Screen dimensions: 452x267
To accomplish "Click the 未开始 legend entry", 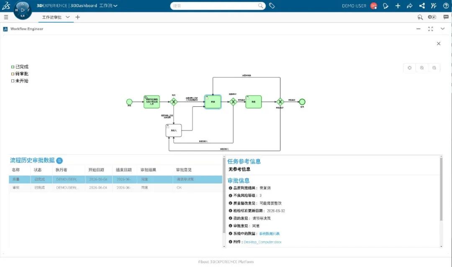I will (x=20, y=81).
